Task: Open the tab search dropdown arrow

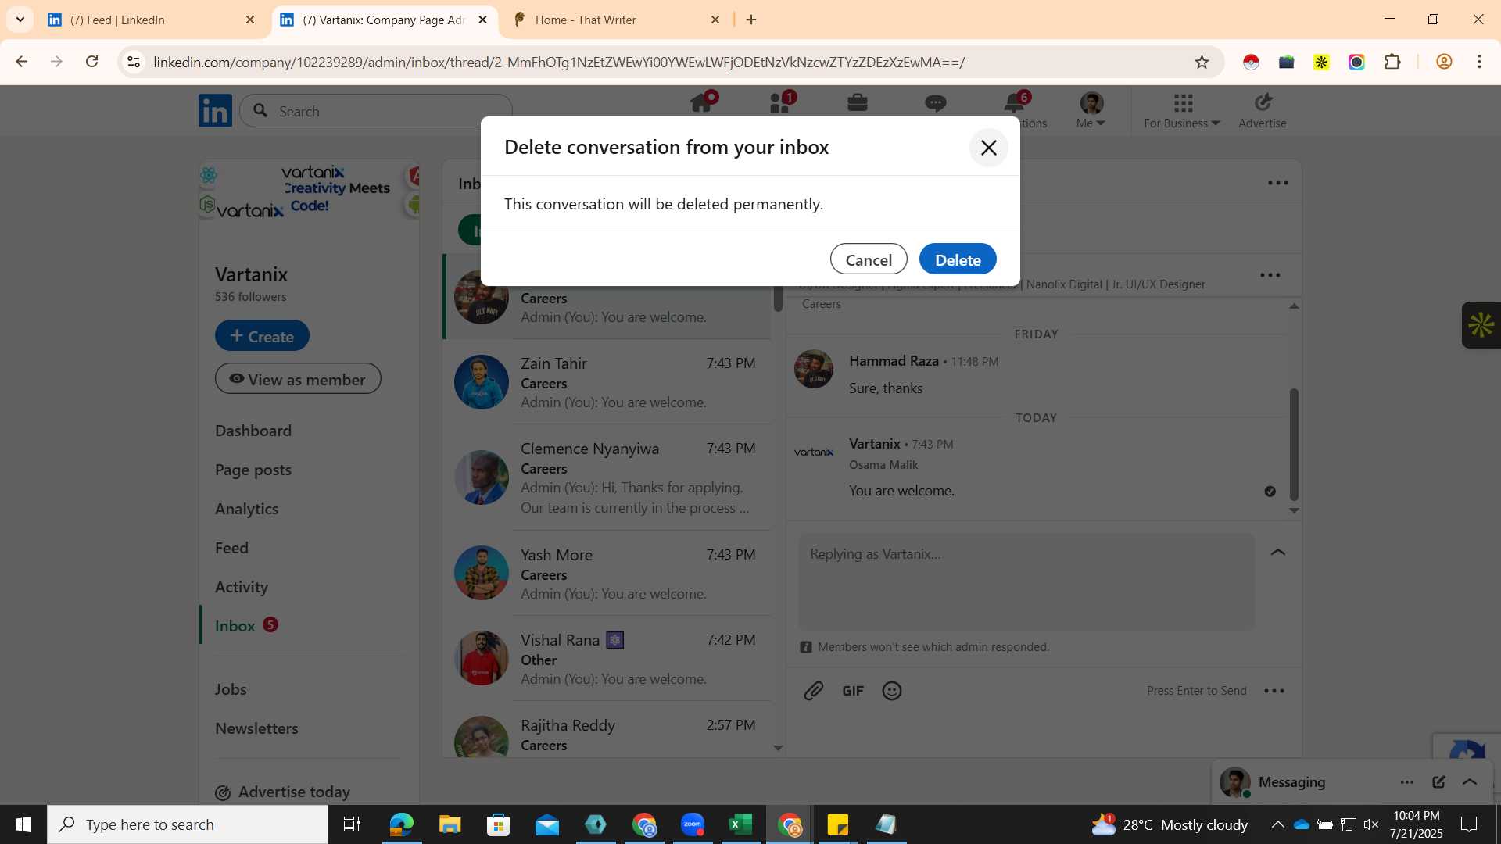Action: pos(20,20)
